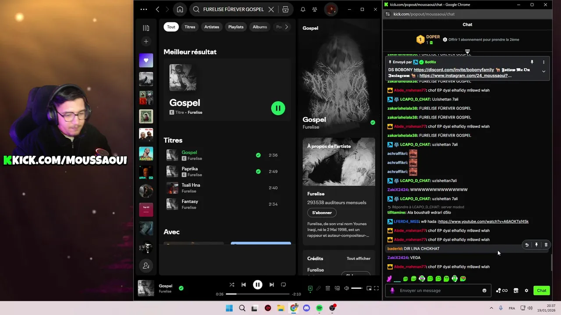Open the Discord invite link
This screenshot has height=315, width=561.
click(x=454, y=70)
